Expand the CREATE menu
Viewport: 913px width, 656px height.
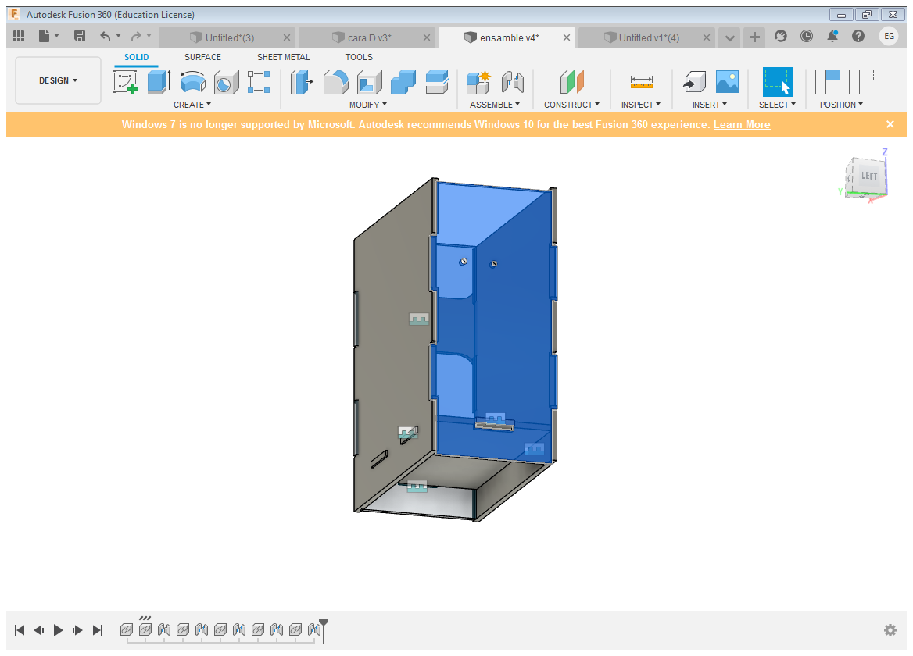[192, 105]
